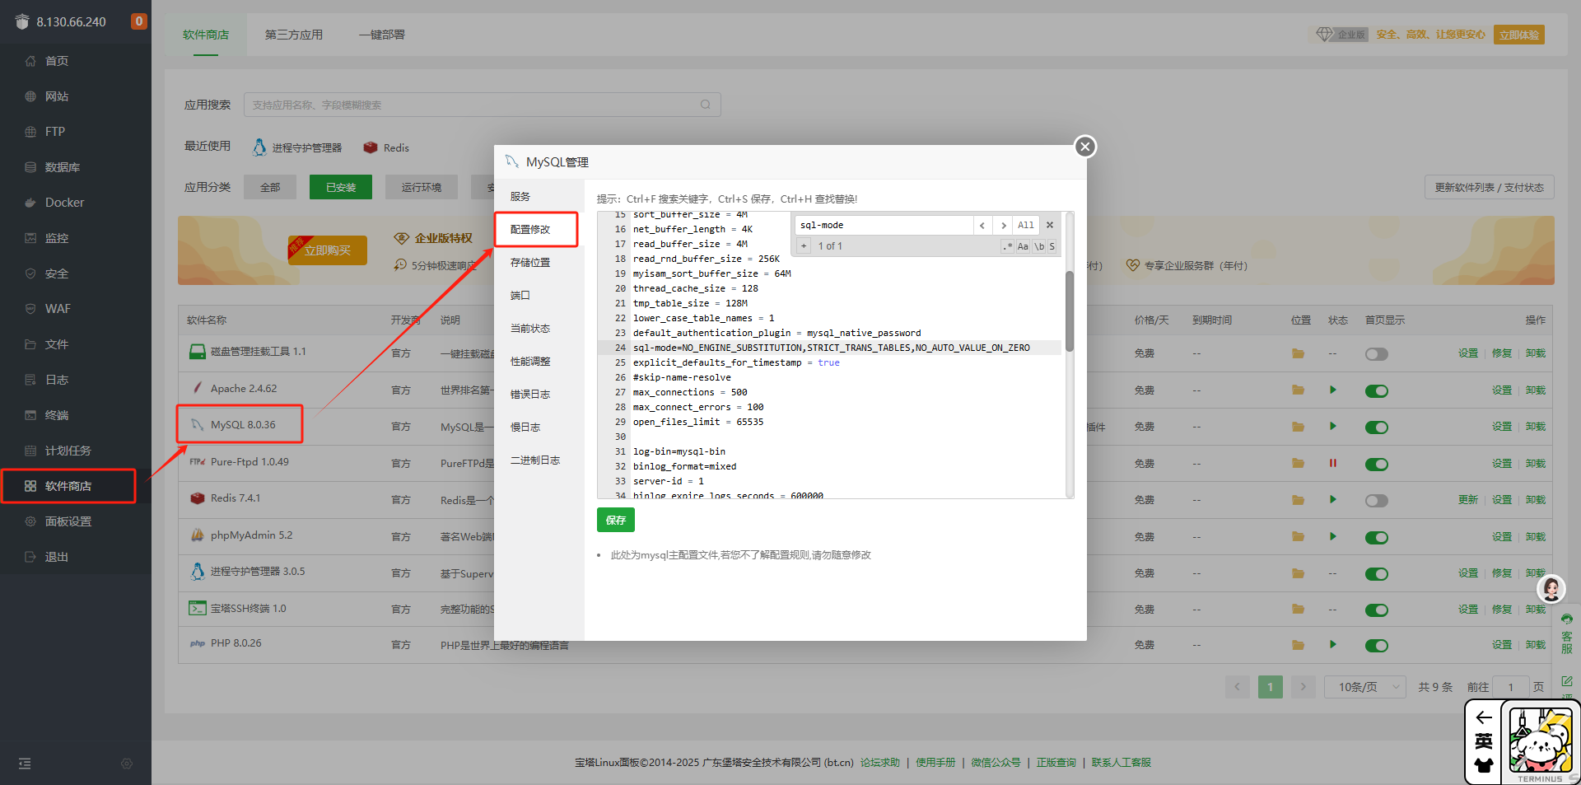Open the 第三方应用 tab
Viewport: 1581px width, 785px height.
(x=294, y=35)
